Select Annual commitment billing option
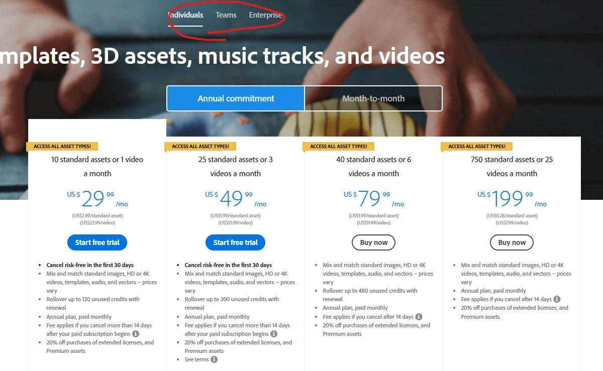603x371 pixels. (x=236, y=98)
